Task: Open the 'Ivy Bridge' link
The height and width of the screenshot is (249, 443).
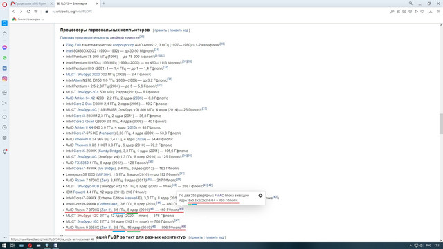Action: [x=106, y=169]
